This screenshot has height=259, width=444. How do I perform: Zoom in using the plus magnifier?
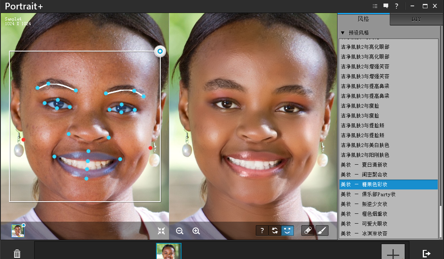[x=196, y=231]
